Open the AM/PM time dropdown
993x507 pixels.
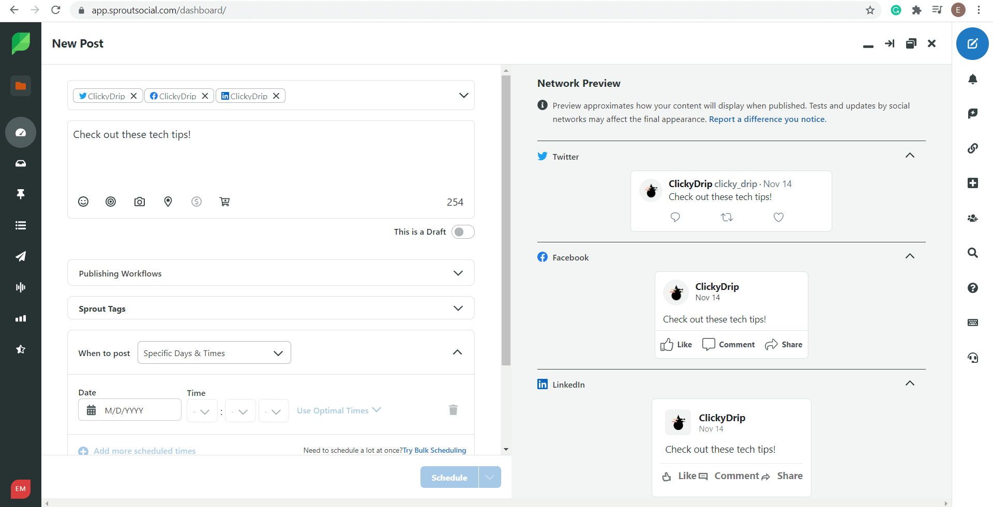pyautogui.click(x=274, y=411)
